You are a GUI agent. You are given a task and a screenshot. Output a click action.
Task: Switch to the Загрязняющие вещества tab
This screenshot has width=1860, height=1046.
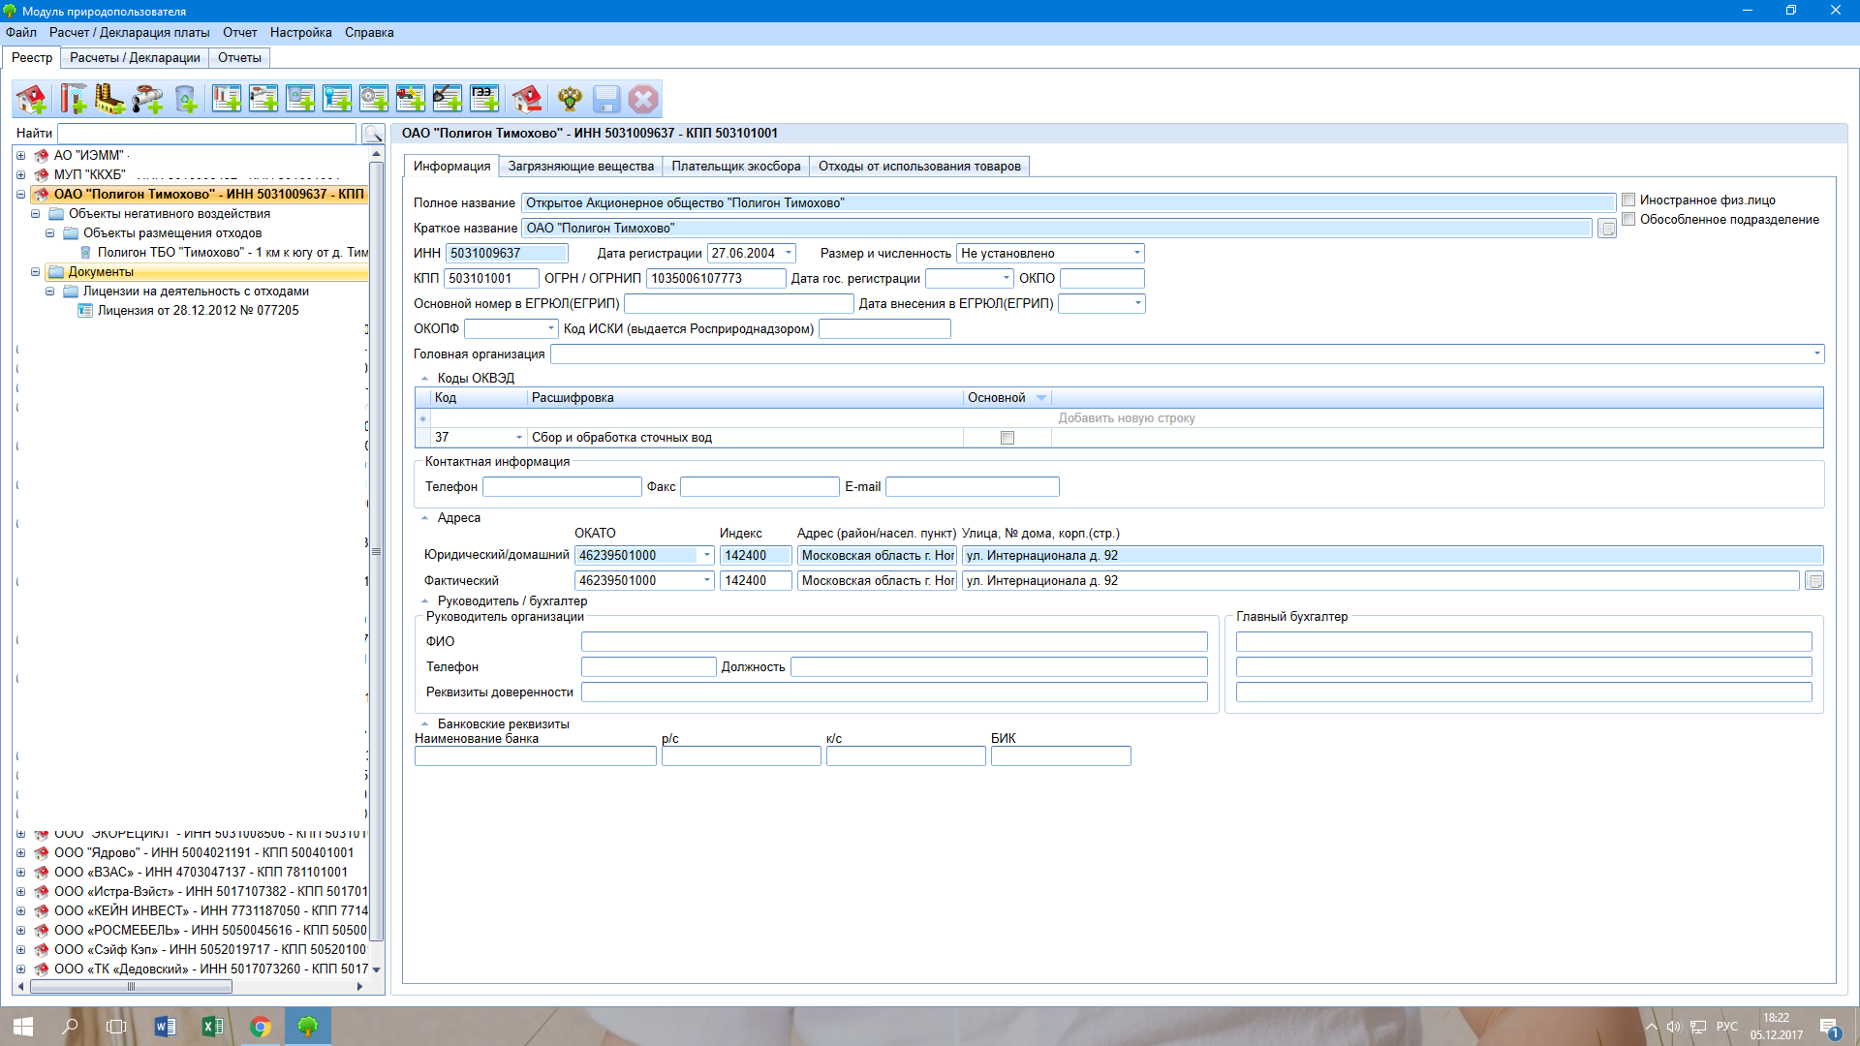coord(580,167)
